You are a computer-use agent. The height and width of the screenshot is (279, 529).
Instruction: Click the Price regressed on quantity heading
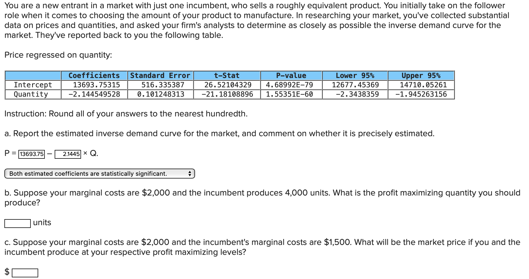(58, 55)
